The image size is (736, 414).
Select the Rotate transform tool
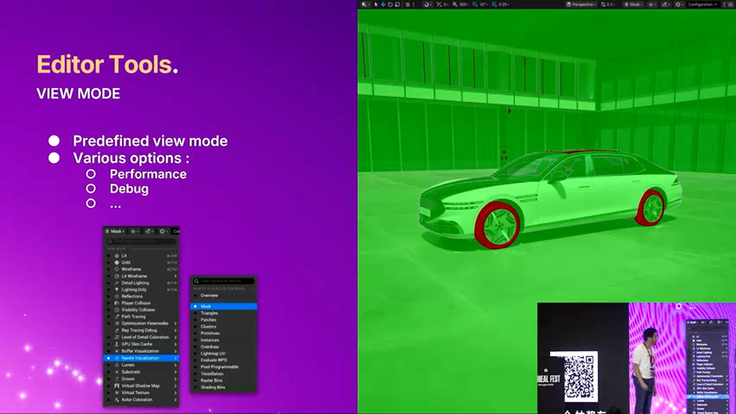[390, 4]
